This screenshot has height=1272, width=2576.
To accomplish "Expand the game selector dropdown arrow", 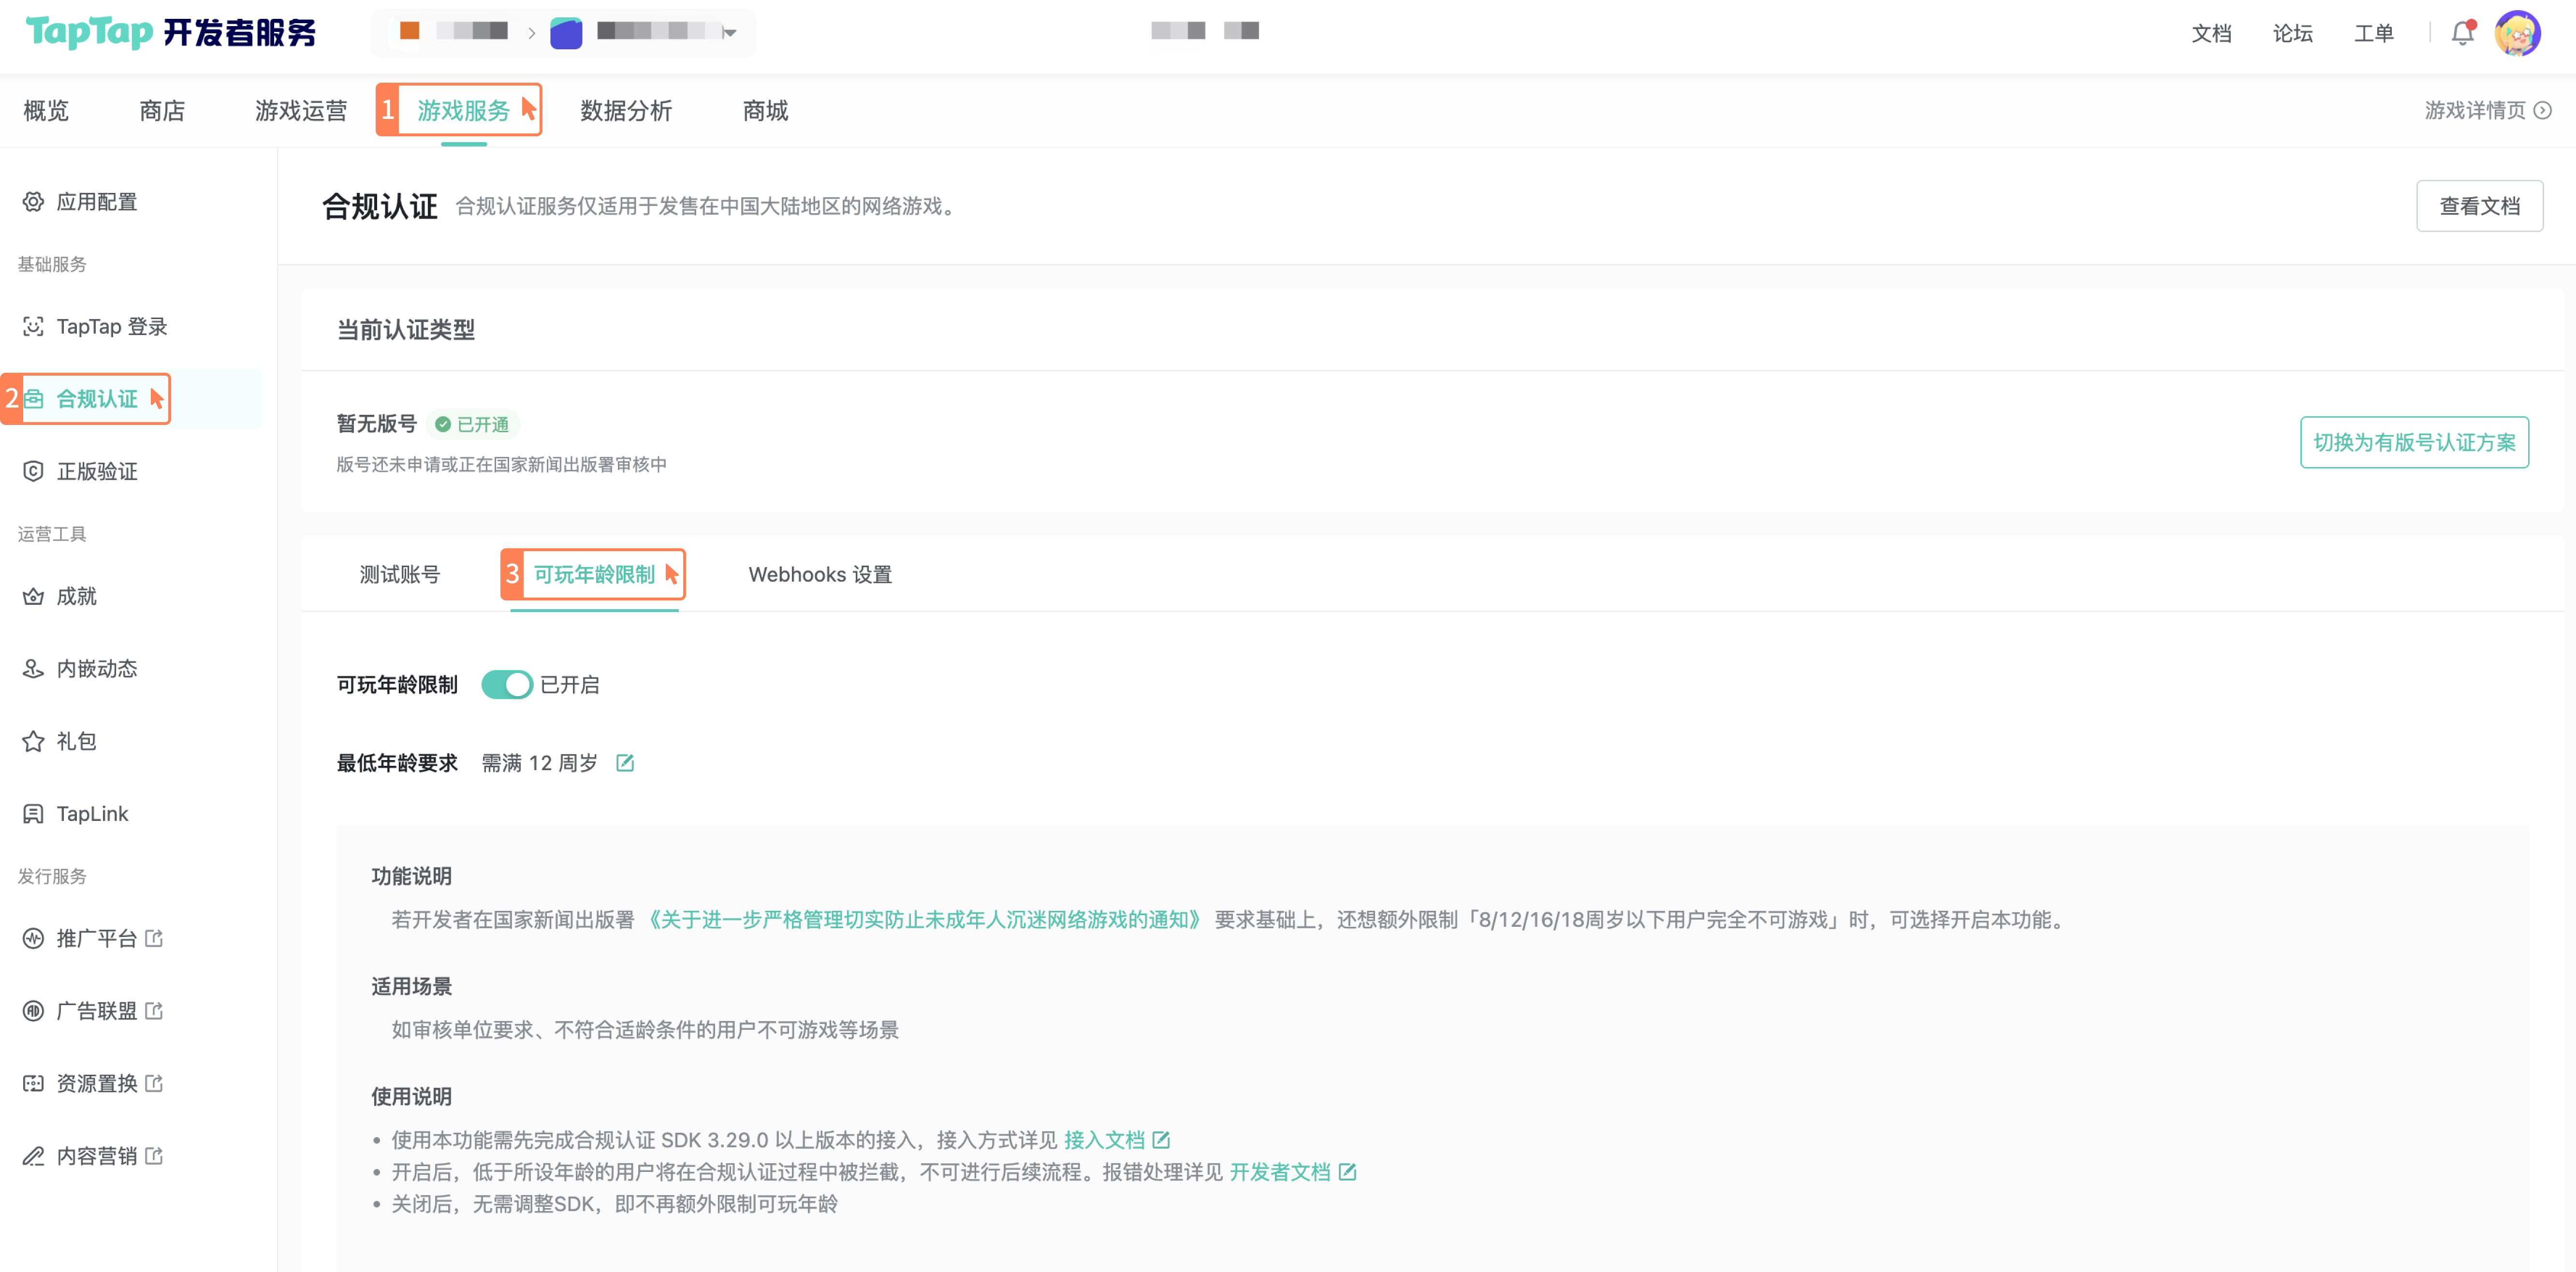I will point(730,33).
